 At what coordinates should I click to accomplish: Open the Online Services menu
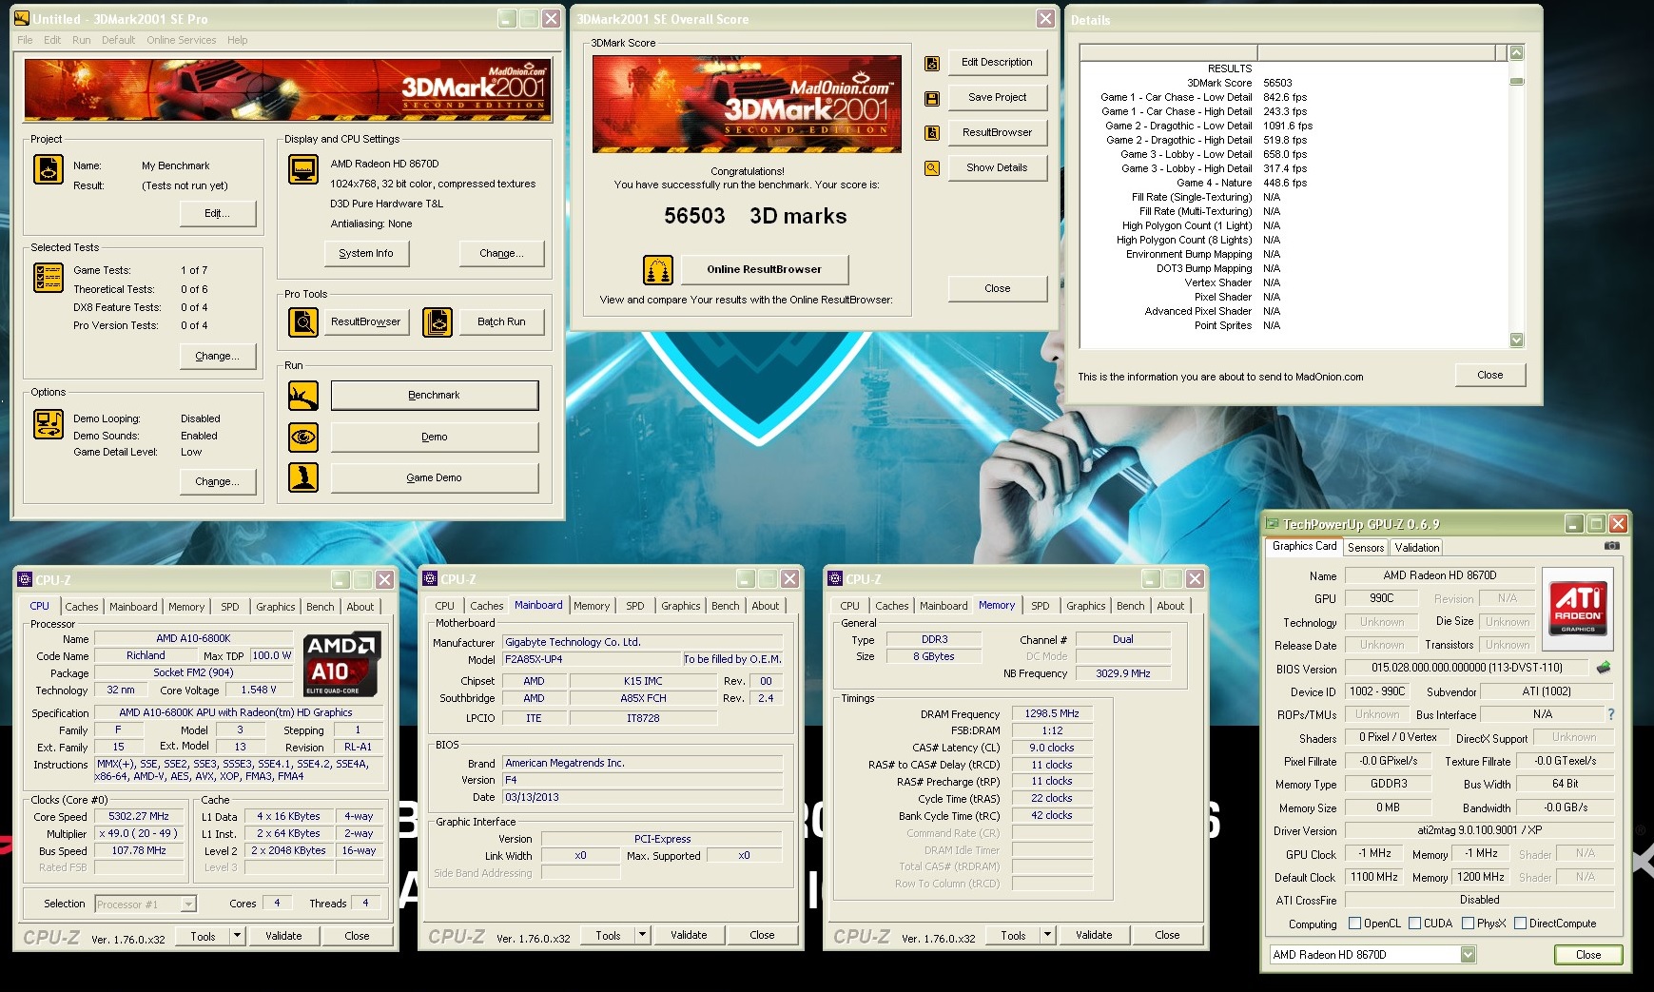182,40
